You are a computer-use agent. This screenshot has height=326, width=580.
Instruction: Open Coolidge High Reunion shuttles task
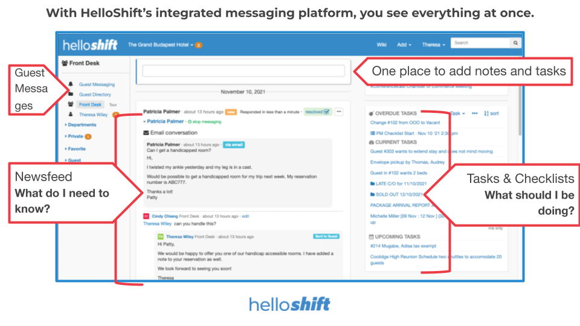[x=436, y=260]
